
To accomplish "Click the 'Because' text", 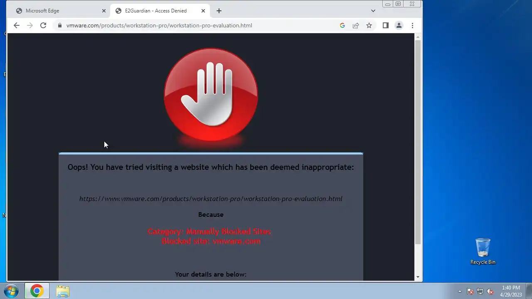I will [211, 215].
